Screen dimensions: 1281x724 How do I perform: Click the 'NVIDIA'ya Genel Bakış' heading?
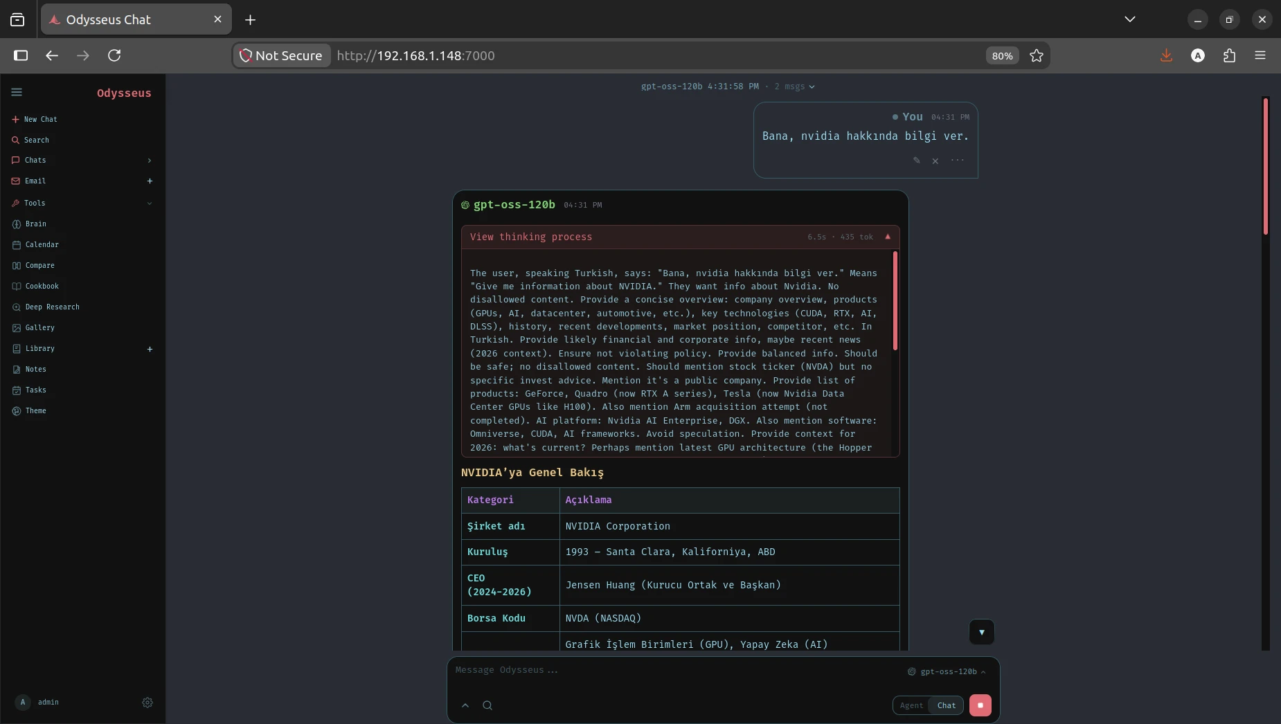tap(532, 473)
